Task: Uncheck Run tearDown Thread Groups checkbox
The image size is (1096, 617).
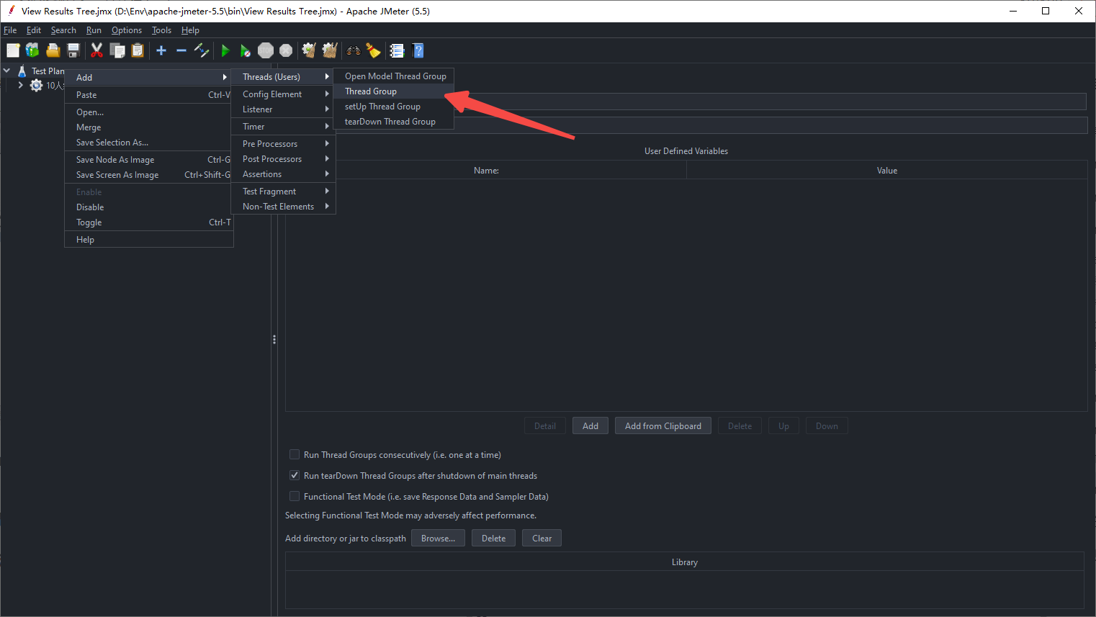Action: point(295,475)
